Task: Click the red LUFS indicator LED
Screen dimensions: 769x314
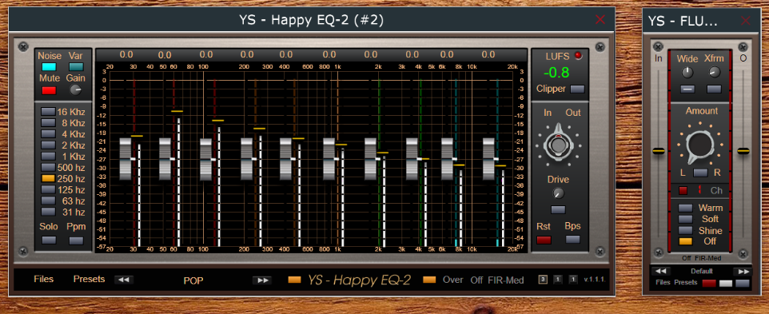Action: tap(578, 56)
